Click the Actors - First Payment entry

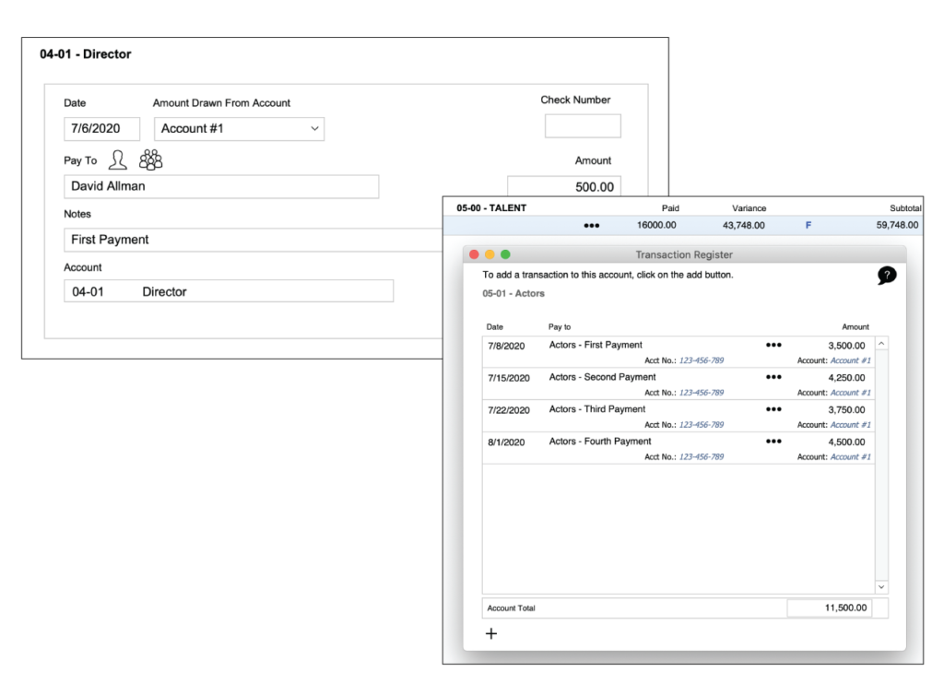point(596,345)
